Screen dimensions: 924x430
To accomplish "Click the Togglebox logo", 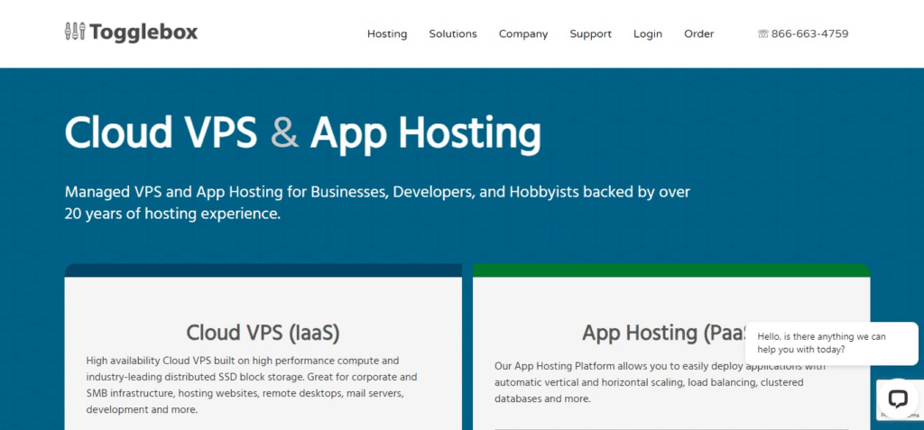I will coord(131,32).
